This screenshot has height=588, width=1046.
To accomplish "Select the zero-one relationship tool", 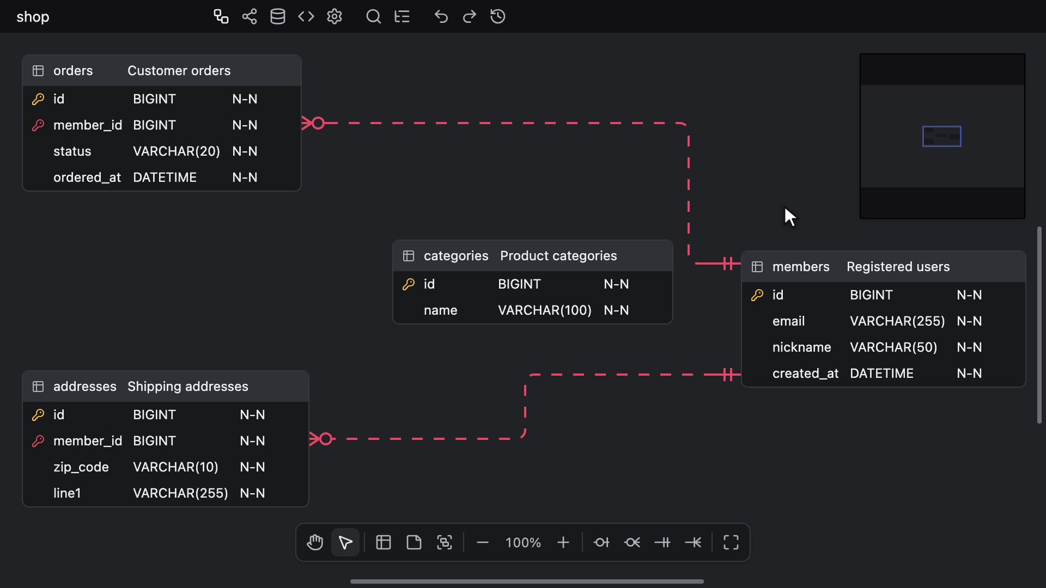I will point(601,542).
